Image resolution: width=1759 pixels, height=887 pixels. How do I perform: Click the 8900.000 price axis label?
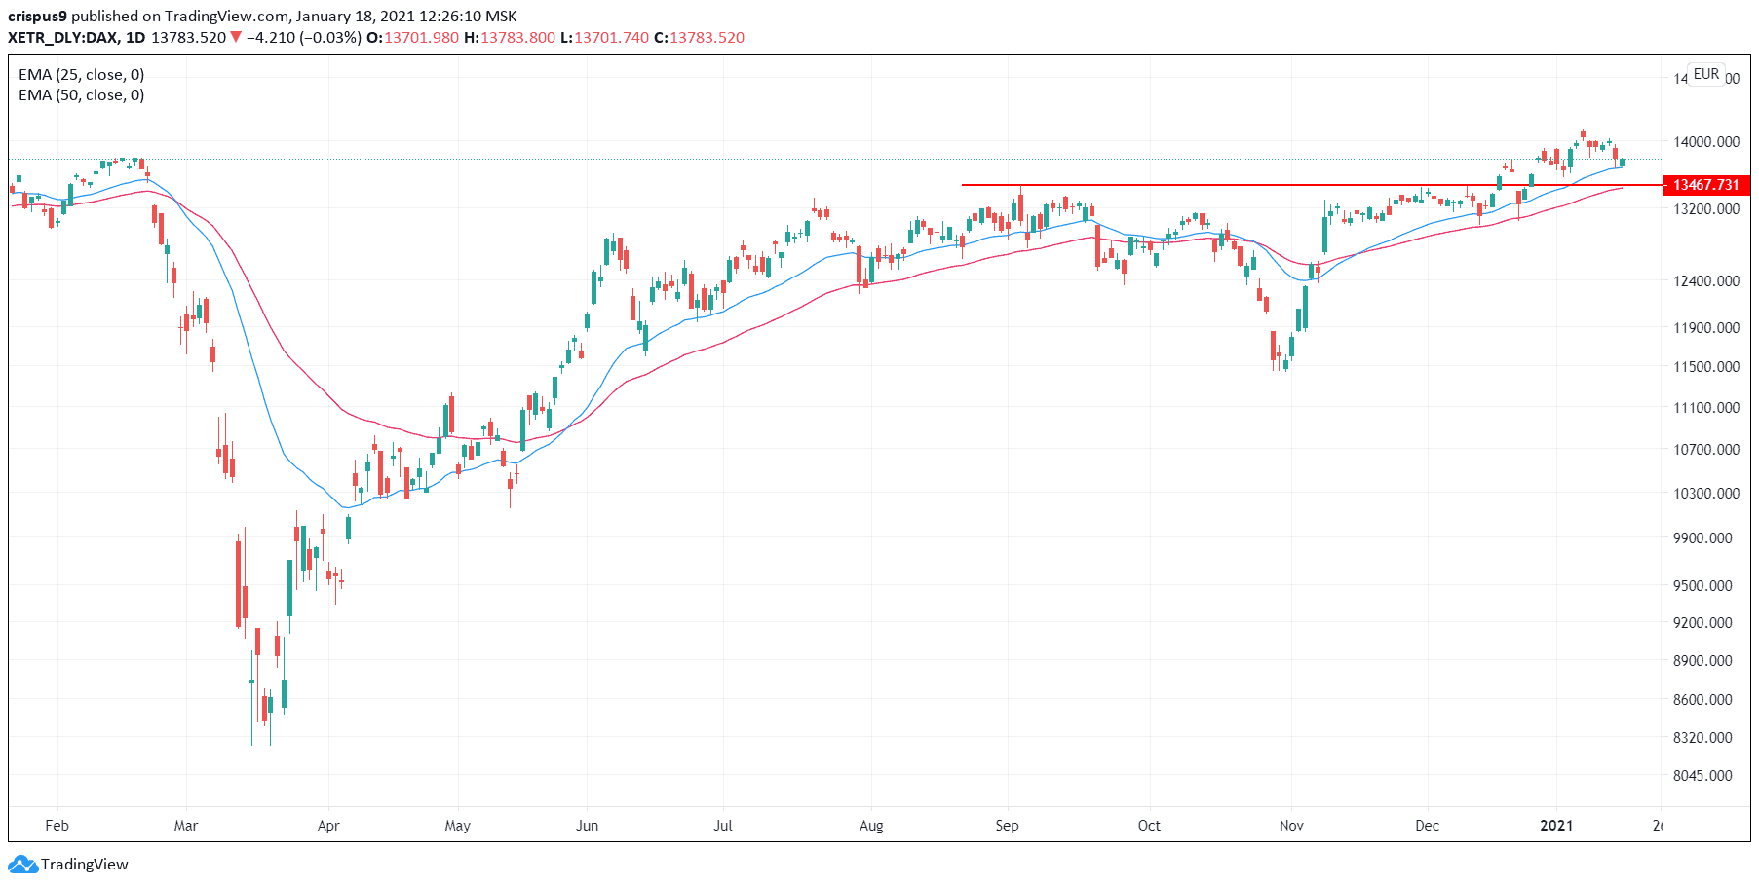click(x=1702, y=660)
